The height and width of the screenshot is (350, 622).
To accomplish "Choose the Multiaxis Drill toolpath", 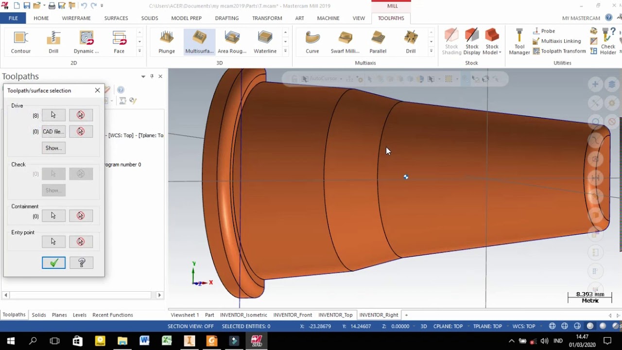I will pyautogui.click(x=411, y=42).
